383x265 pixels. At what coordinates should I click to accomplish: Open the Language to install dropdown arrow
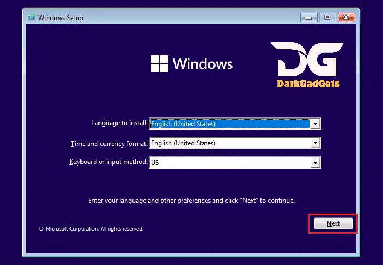pos(315,124)
